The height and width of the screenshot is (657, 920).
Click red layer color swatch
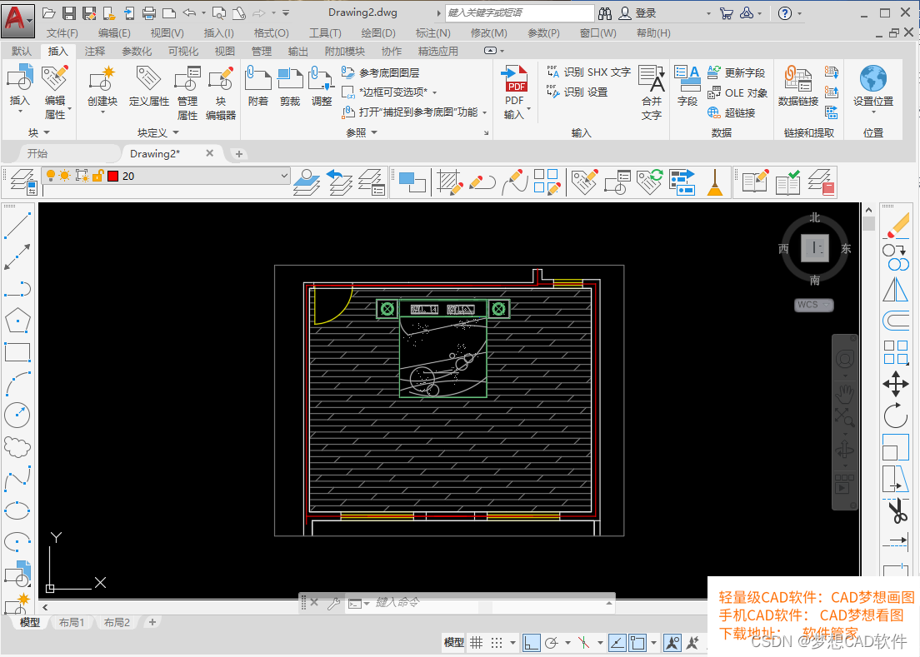pyautogui.click(x=112, y=176)
